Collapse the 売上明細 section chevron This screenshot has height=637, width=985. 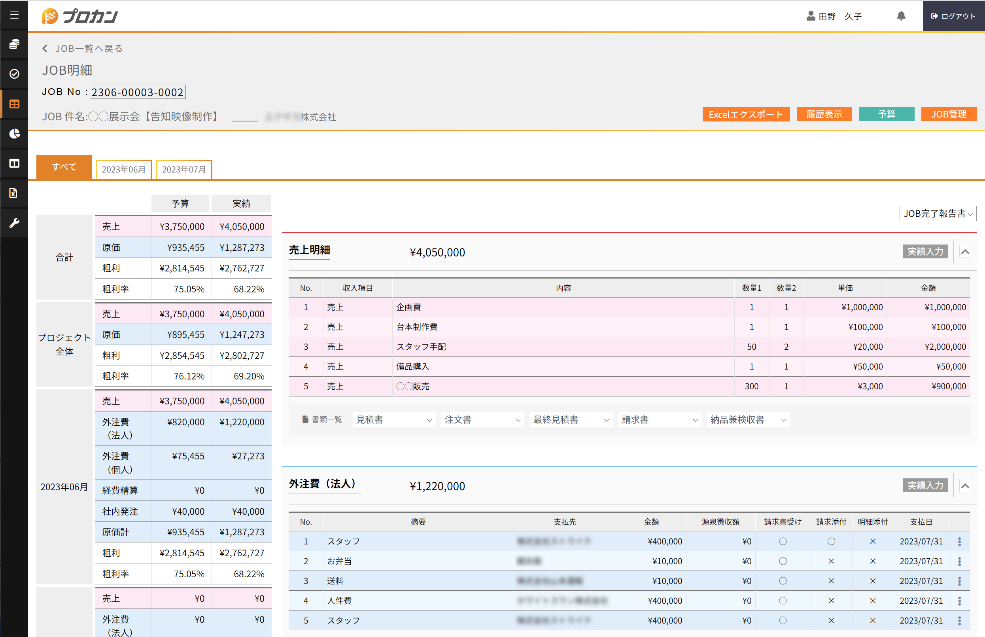pyautogui.click(x=964, y=252)
